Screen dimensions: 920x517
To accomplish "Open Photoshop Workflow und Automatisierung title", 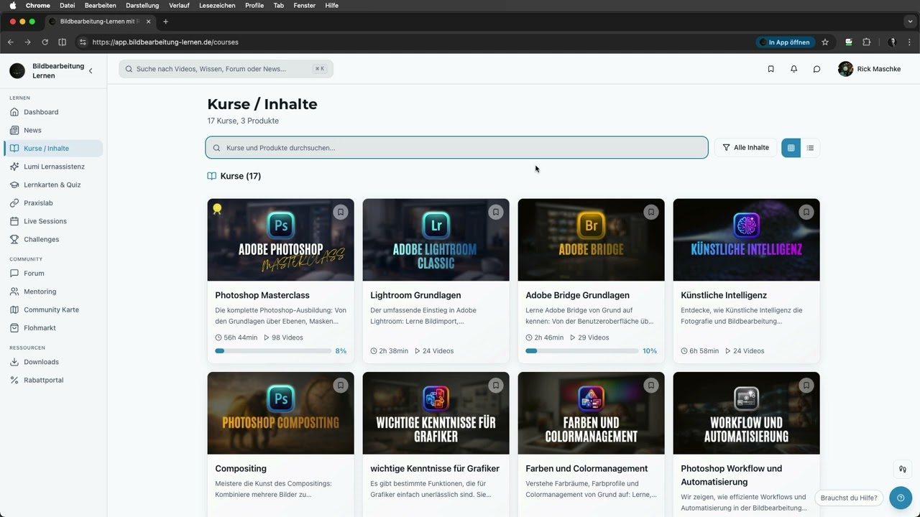I will [x=731, y=475].
